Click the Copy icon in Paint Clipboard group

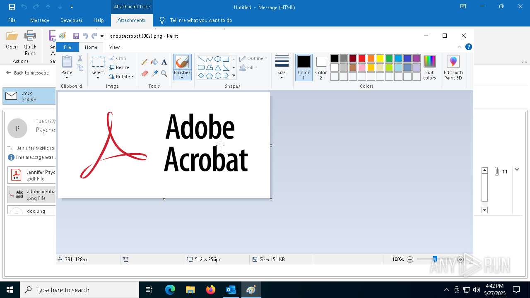[x=80, y=67]
